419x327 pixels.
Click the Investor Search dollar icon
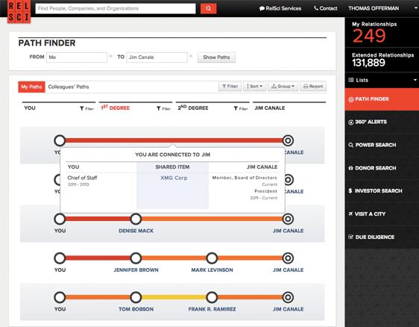point(350,191)
